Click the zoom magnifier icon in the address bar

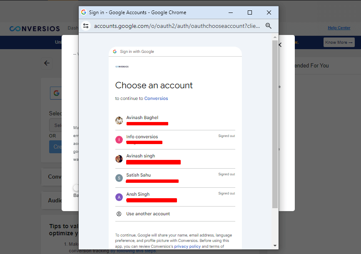(x=269, y=26)
